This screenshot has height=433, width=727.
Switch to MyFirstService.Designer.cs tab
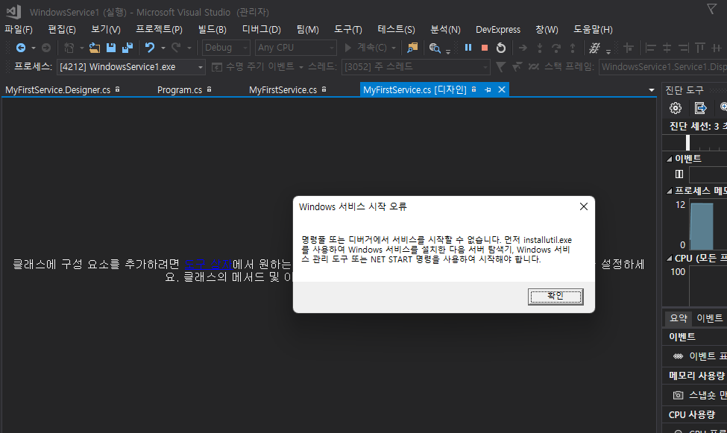(58, 90)
